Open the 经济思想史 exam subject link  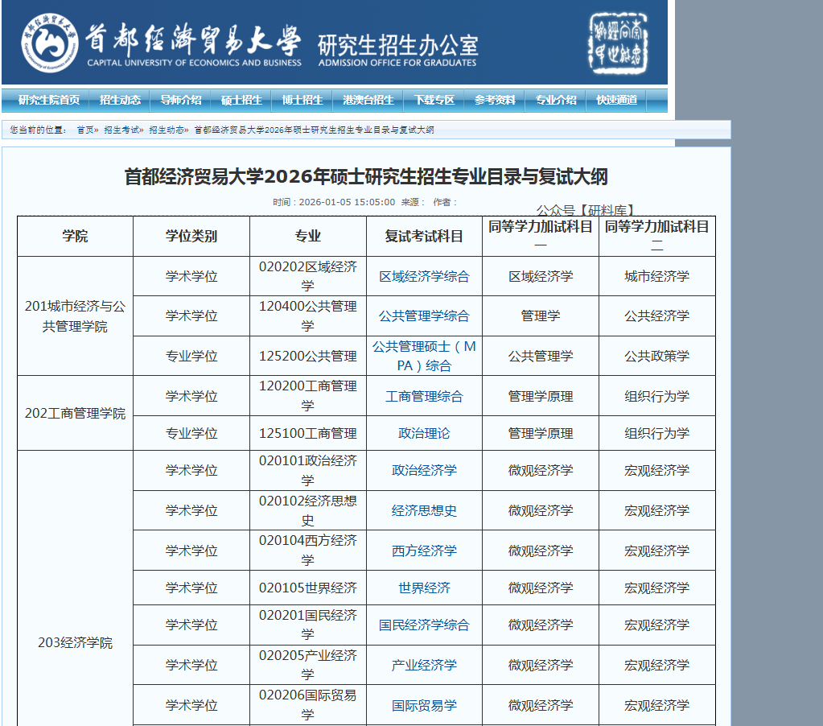(424, 511)
